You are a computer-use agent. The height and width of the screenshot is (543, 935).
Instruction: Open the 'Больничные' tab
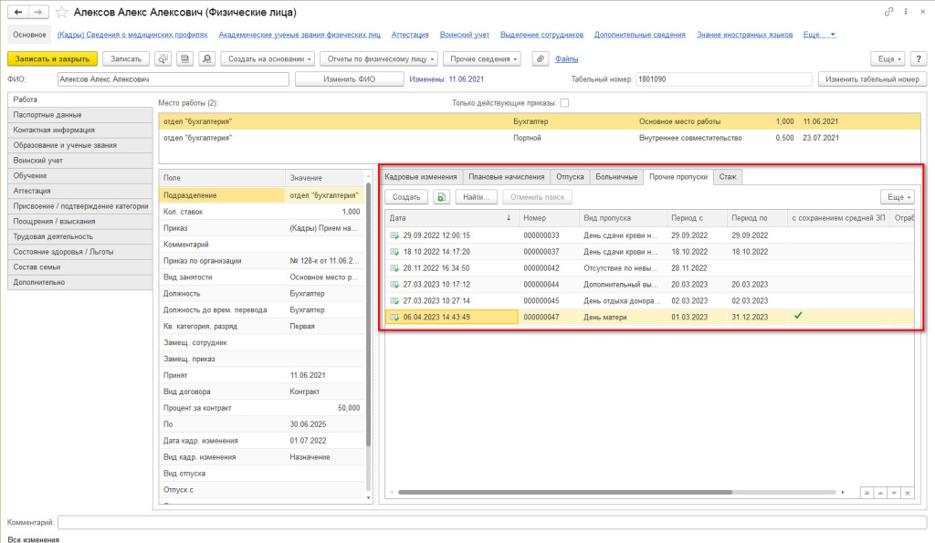click(615, 177)
